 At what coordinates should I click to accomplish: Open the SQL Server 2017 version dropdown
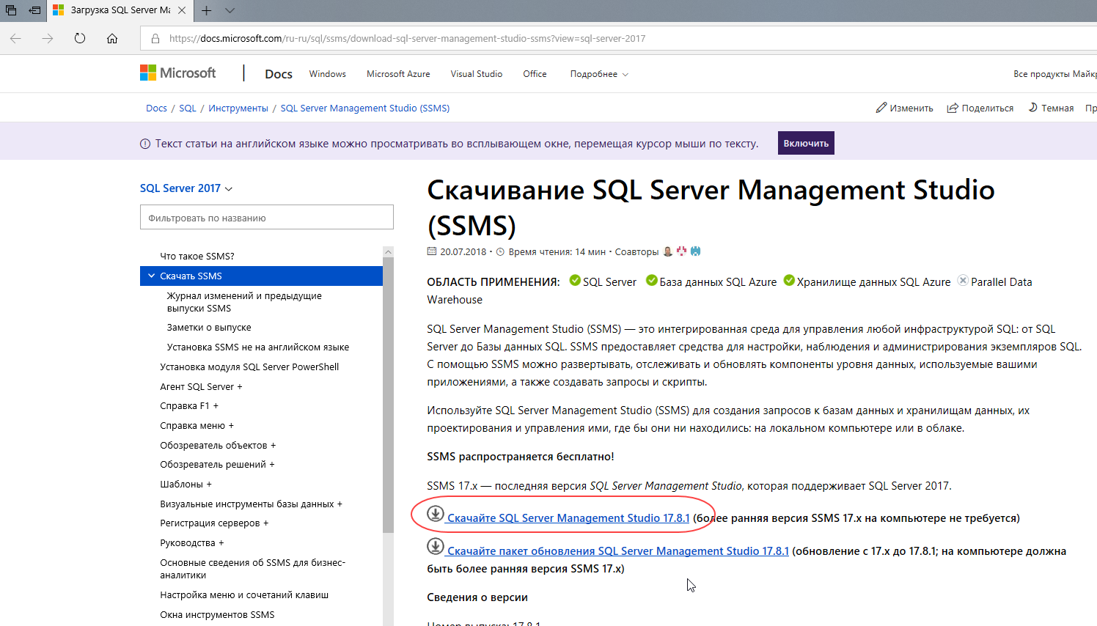click(186, 188)
